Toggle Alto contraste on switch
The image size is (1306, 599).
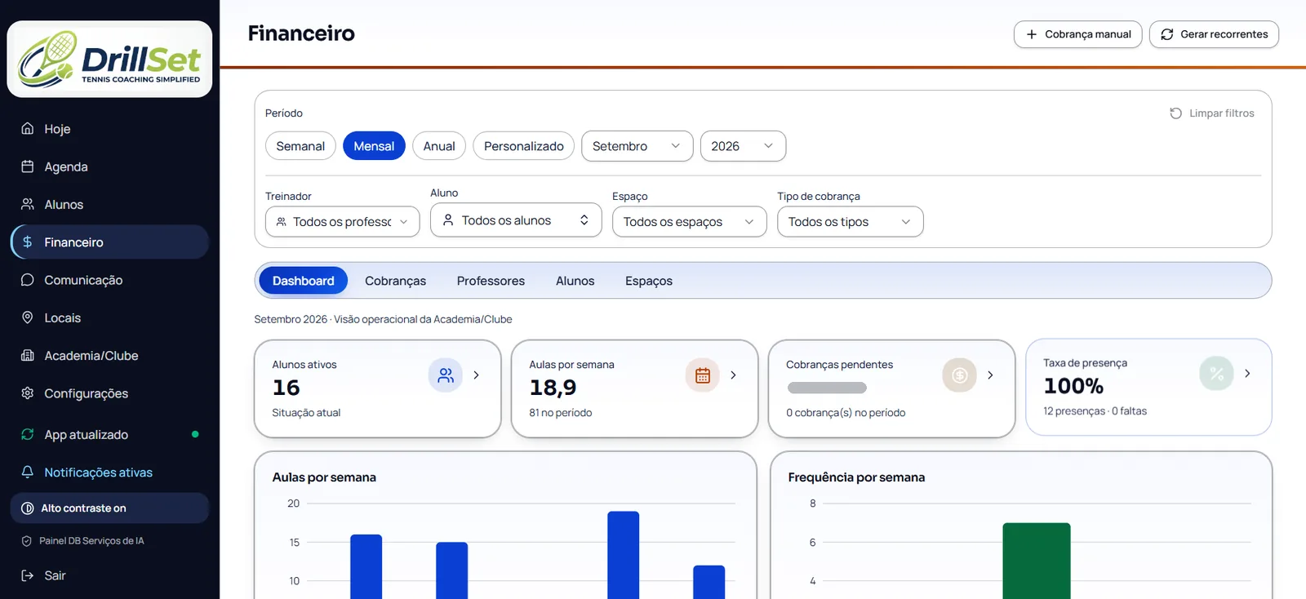coord(109,508)
